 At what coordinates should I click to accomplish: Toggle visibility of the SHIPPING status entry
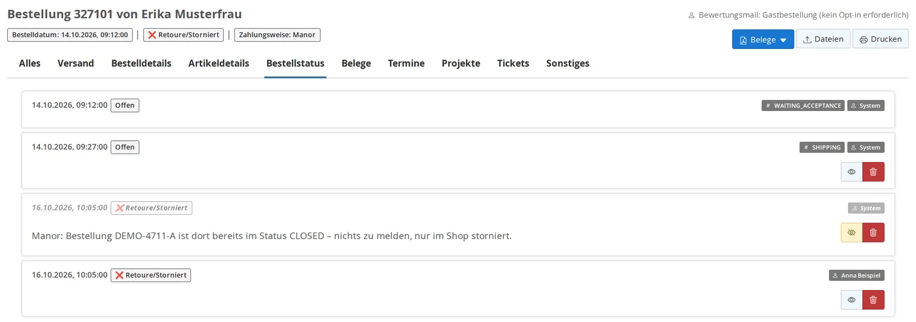pos(851,172)
